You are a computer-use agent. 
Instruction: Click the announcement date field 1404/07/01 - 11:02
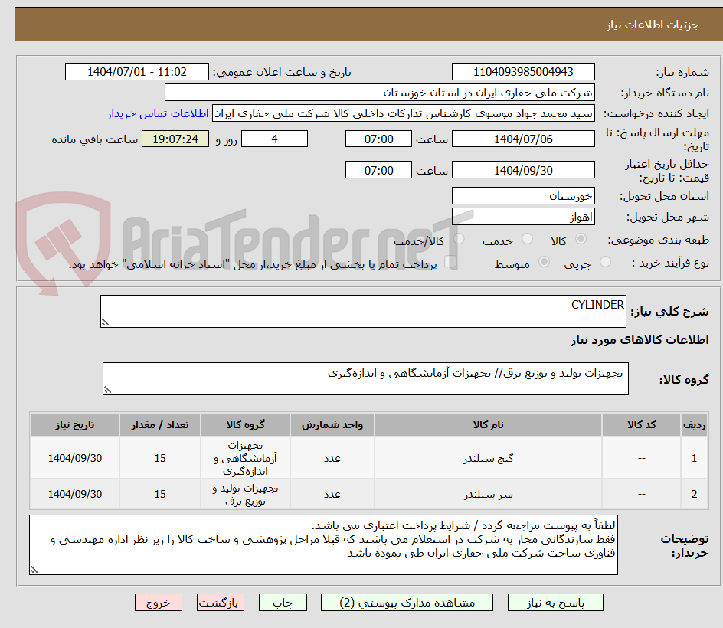(137, 72)
